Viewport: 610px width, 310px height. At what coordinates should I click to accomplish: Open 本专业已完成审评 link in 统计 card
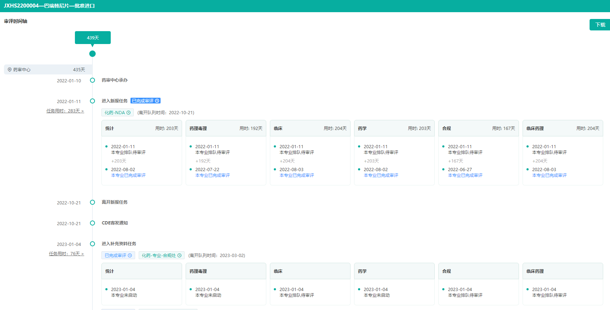pos(128,175)
